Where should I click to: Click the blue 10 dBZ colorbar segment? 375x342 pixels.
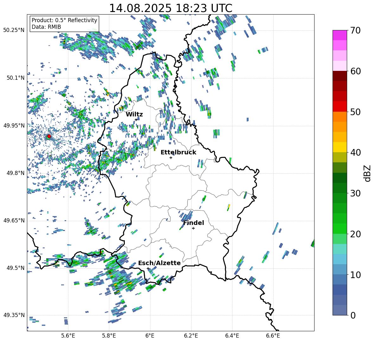pos(340,269)
